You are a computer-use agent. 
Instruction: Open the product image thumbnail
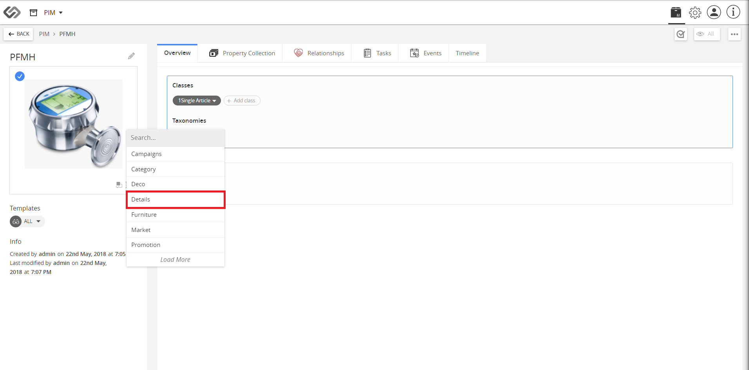74,124
